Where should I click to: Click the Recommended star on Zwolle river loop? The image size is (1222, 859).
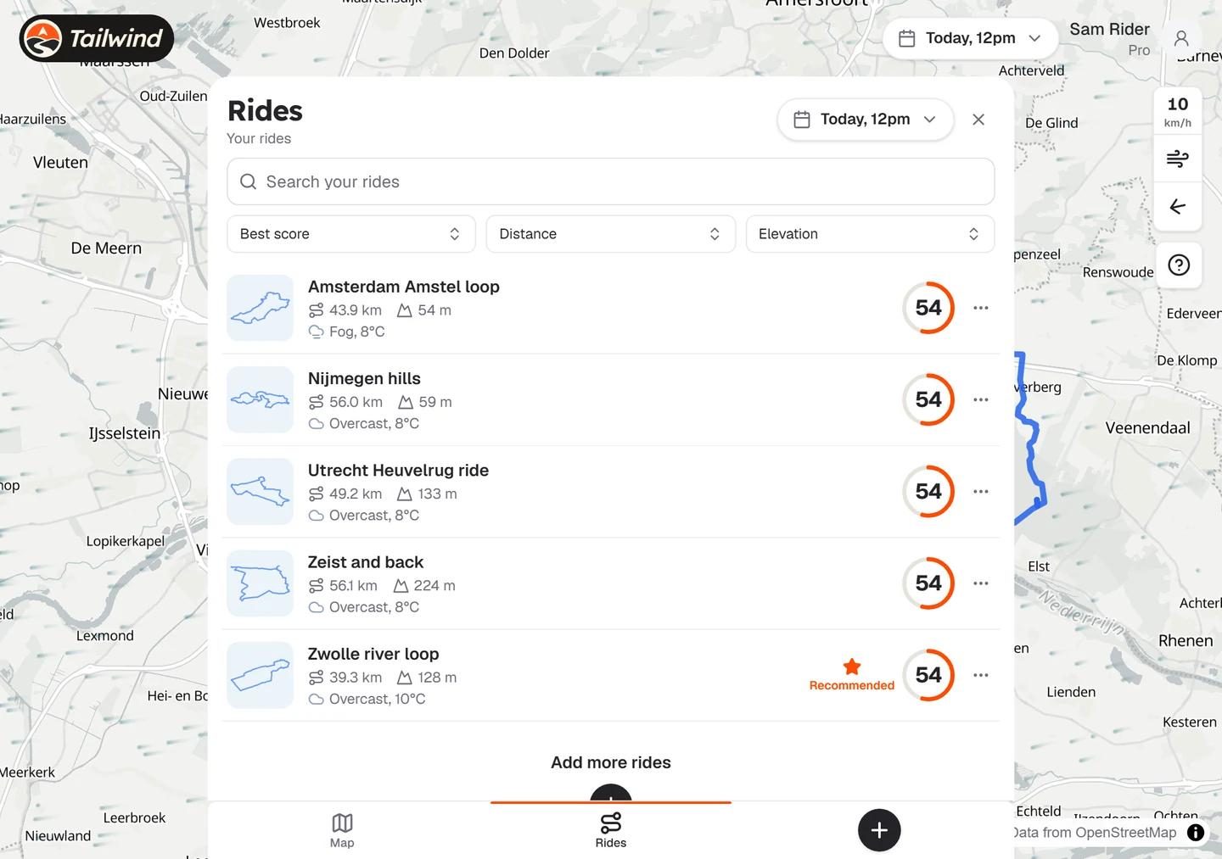tap(852, 667)
